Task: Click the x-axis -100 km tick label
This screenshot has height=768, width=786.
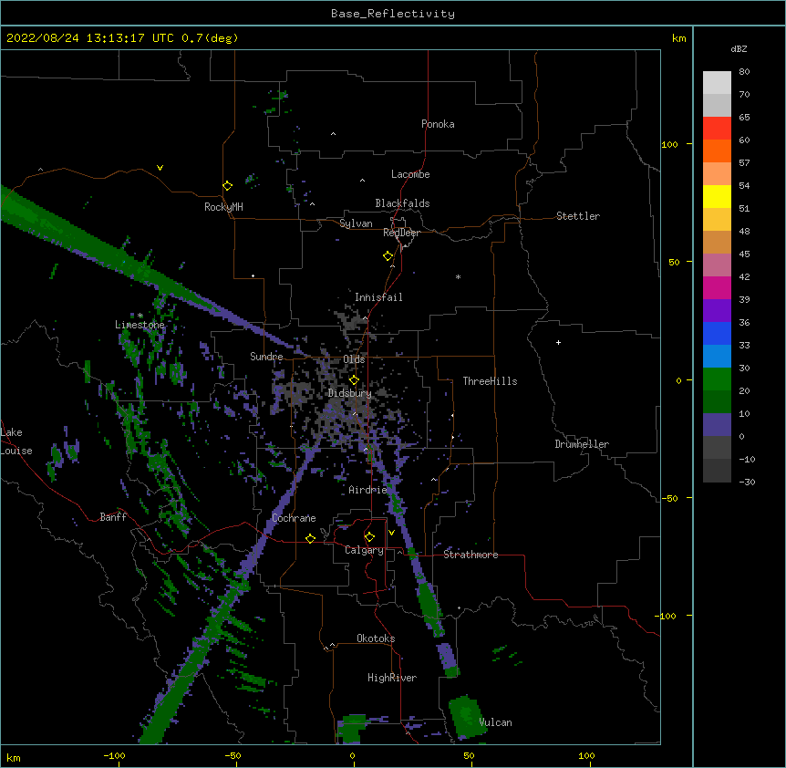Action: [x=114, y=755]
